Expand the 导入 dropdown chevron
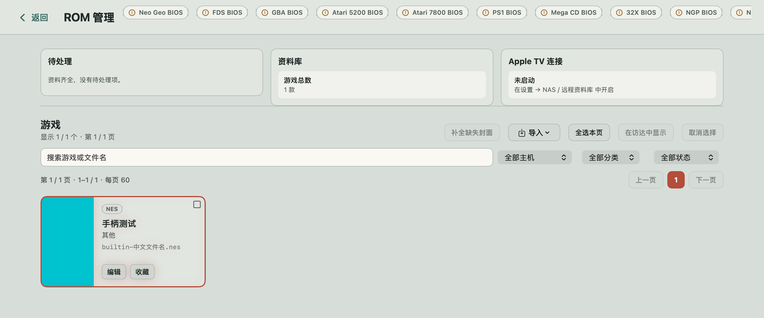Screen dimensions: 764x318 coord(547,133)
